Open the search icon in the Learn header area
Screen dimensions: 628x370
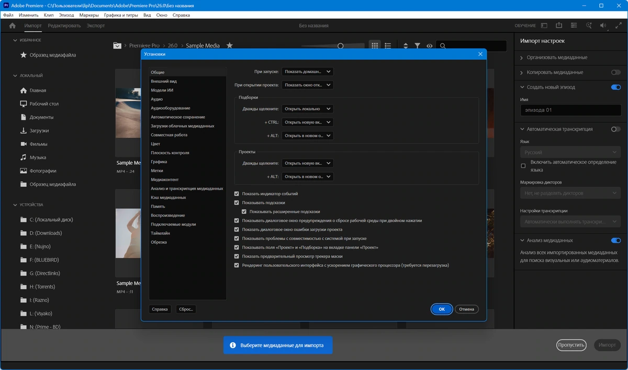(x=589, y=26)
